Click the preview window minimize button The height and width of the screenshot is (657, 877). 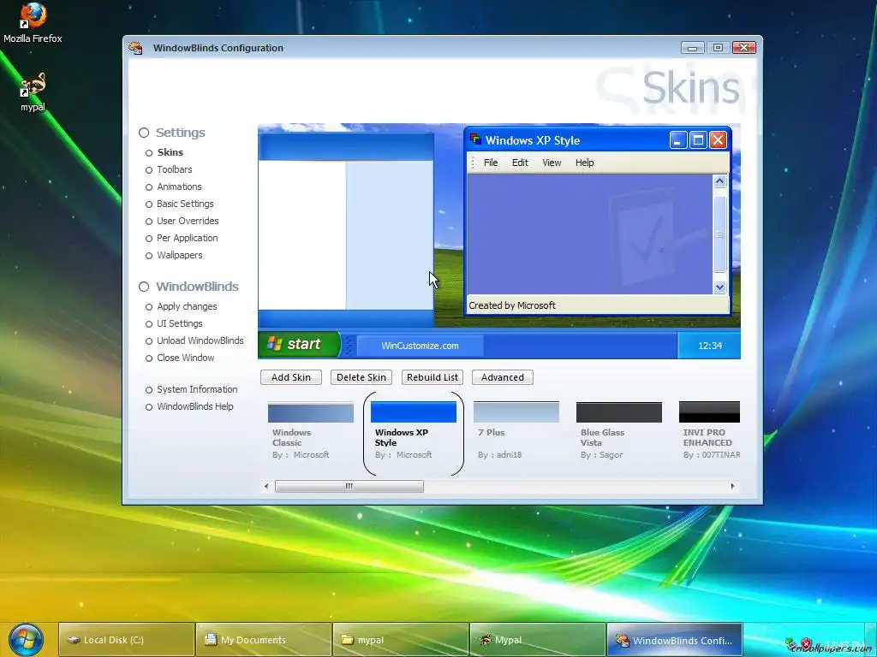(678, 139)
